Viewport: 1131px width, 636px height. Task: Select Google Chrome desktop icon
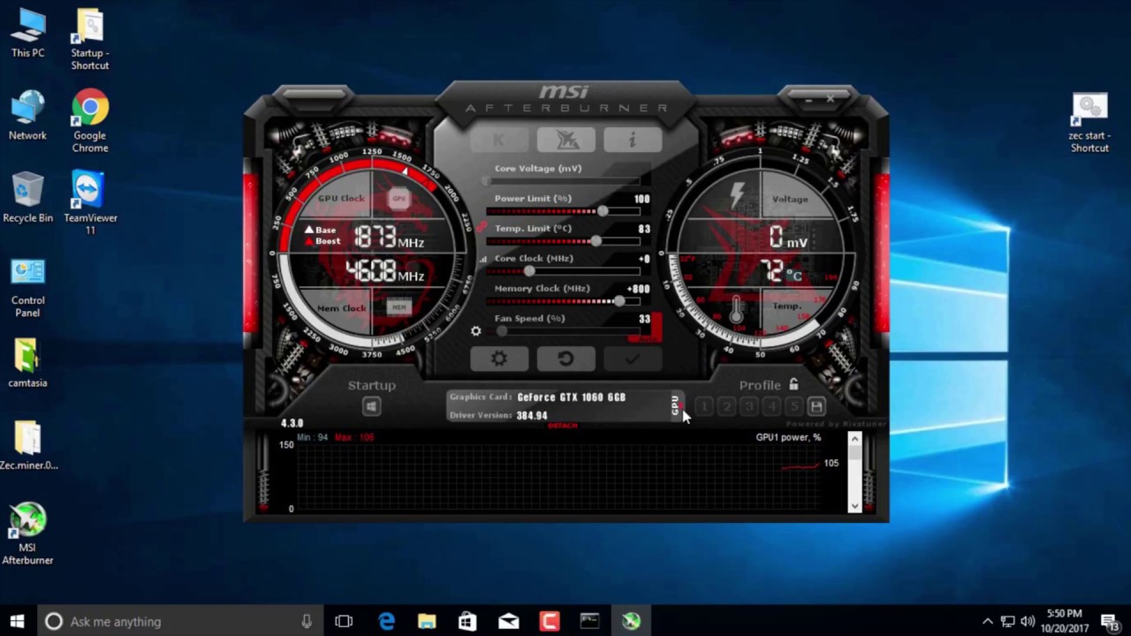[x=90, y=122]
